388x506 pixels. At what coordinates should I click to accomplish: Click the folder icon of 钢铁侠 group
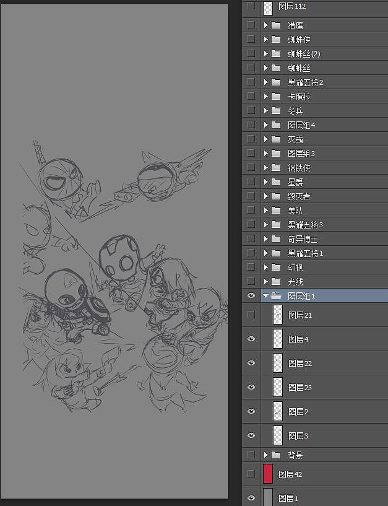point(276,167)
